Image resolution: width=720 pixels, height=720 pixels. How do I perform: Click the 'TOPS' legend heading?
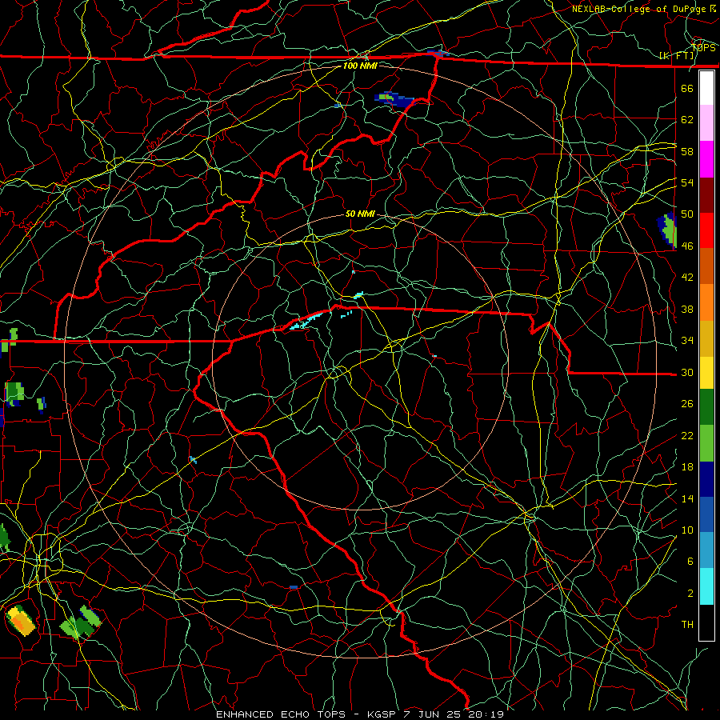coord(704,47)
